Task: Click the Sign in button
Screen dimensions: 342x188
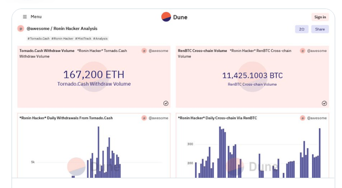Action: 320,17
